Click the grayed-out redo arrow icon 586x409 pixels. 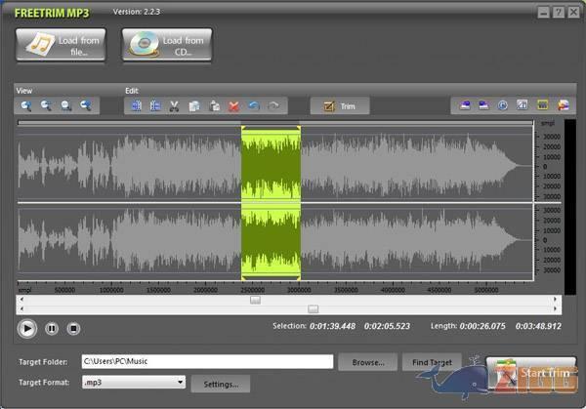(x=273, y=106)
